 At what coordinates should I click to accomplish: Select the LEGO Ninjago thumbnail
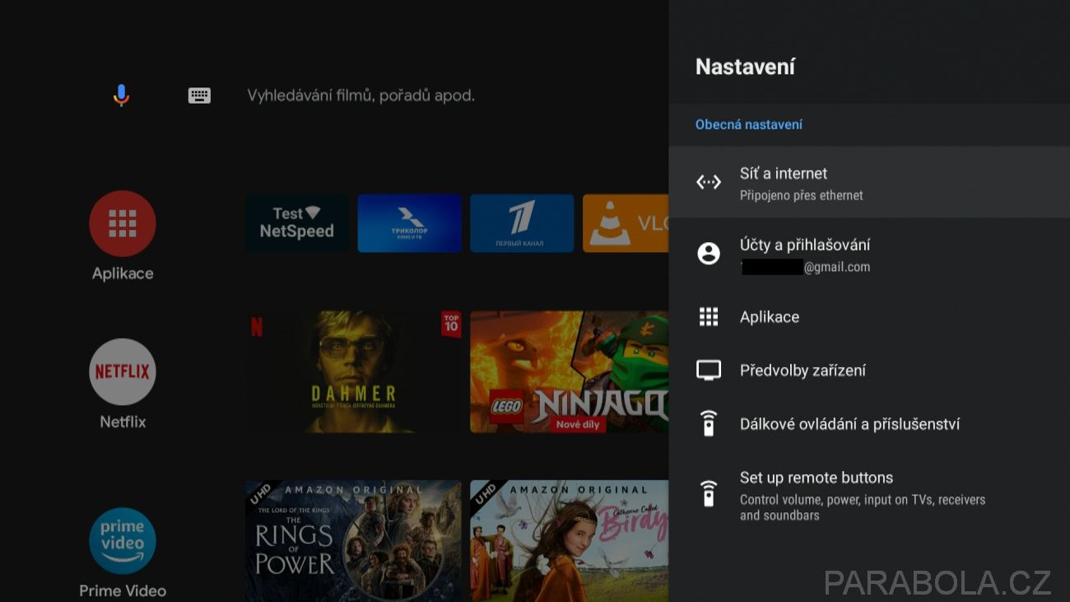(570, 371)
